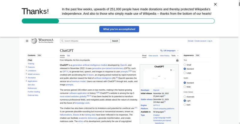
Task: Open the main menu hamburger icon
Action: (27, 41)
